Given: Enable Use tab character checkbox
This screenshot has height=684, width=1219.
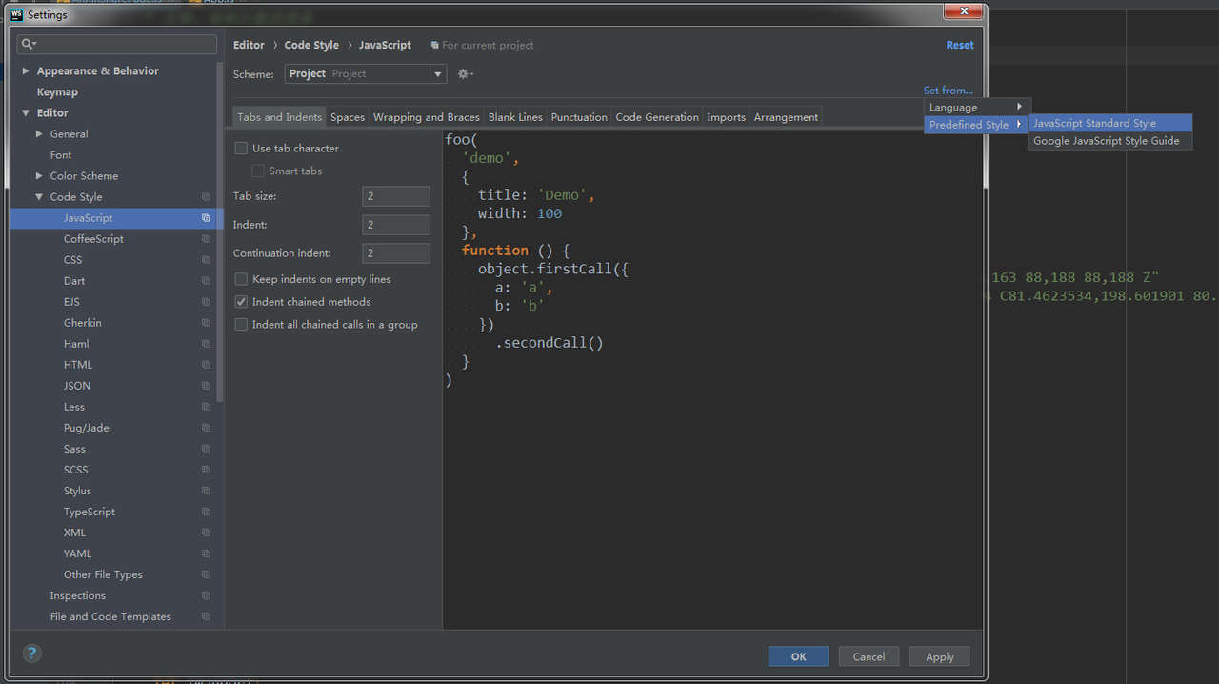Looking at the screenshot, I should [241, 149].
